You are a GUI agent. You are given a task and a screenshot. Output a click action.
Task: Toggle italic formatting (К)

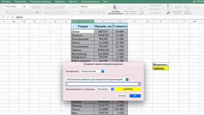tap(12, 11)
